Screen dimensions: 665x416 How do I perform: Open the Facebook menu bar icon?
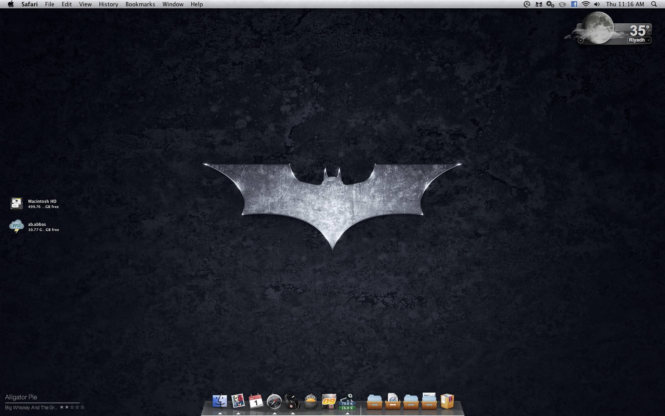pyautogui.click(x=574, y=4)
